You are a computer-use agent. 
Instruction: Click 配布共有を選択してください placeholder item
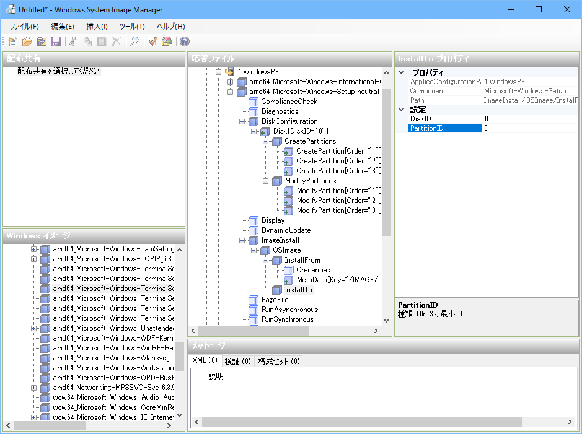59,71
